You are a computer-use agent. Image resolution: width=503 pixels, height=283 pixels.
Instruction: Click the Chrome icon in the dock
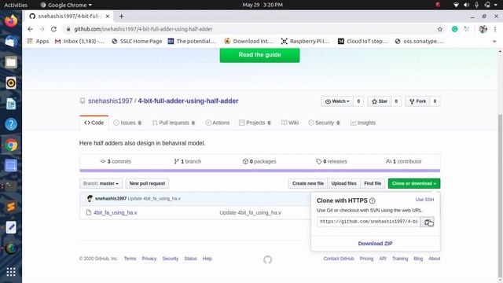11,145
